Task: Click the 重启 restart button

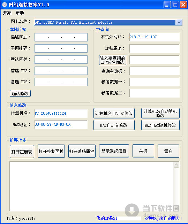Action: click(x=168, y=151)
